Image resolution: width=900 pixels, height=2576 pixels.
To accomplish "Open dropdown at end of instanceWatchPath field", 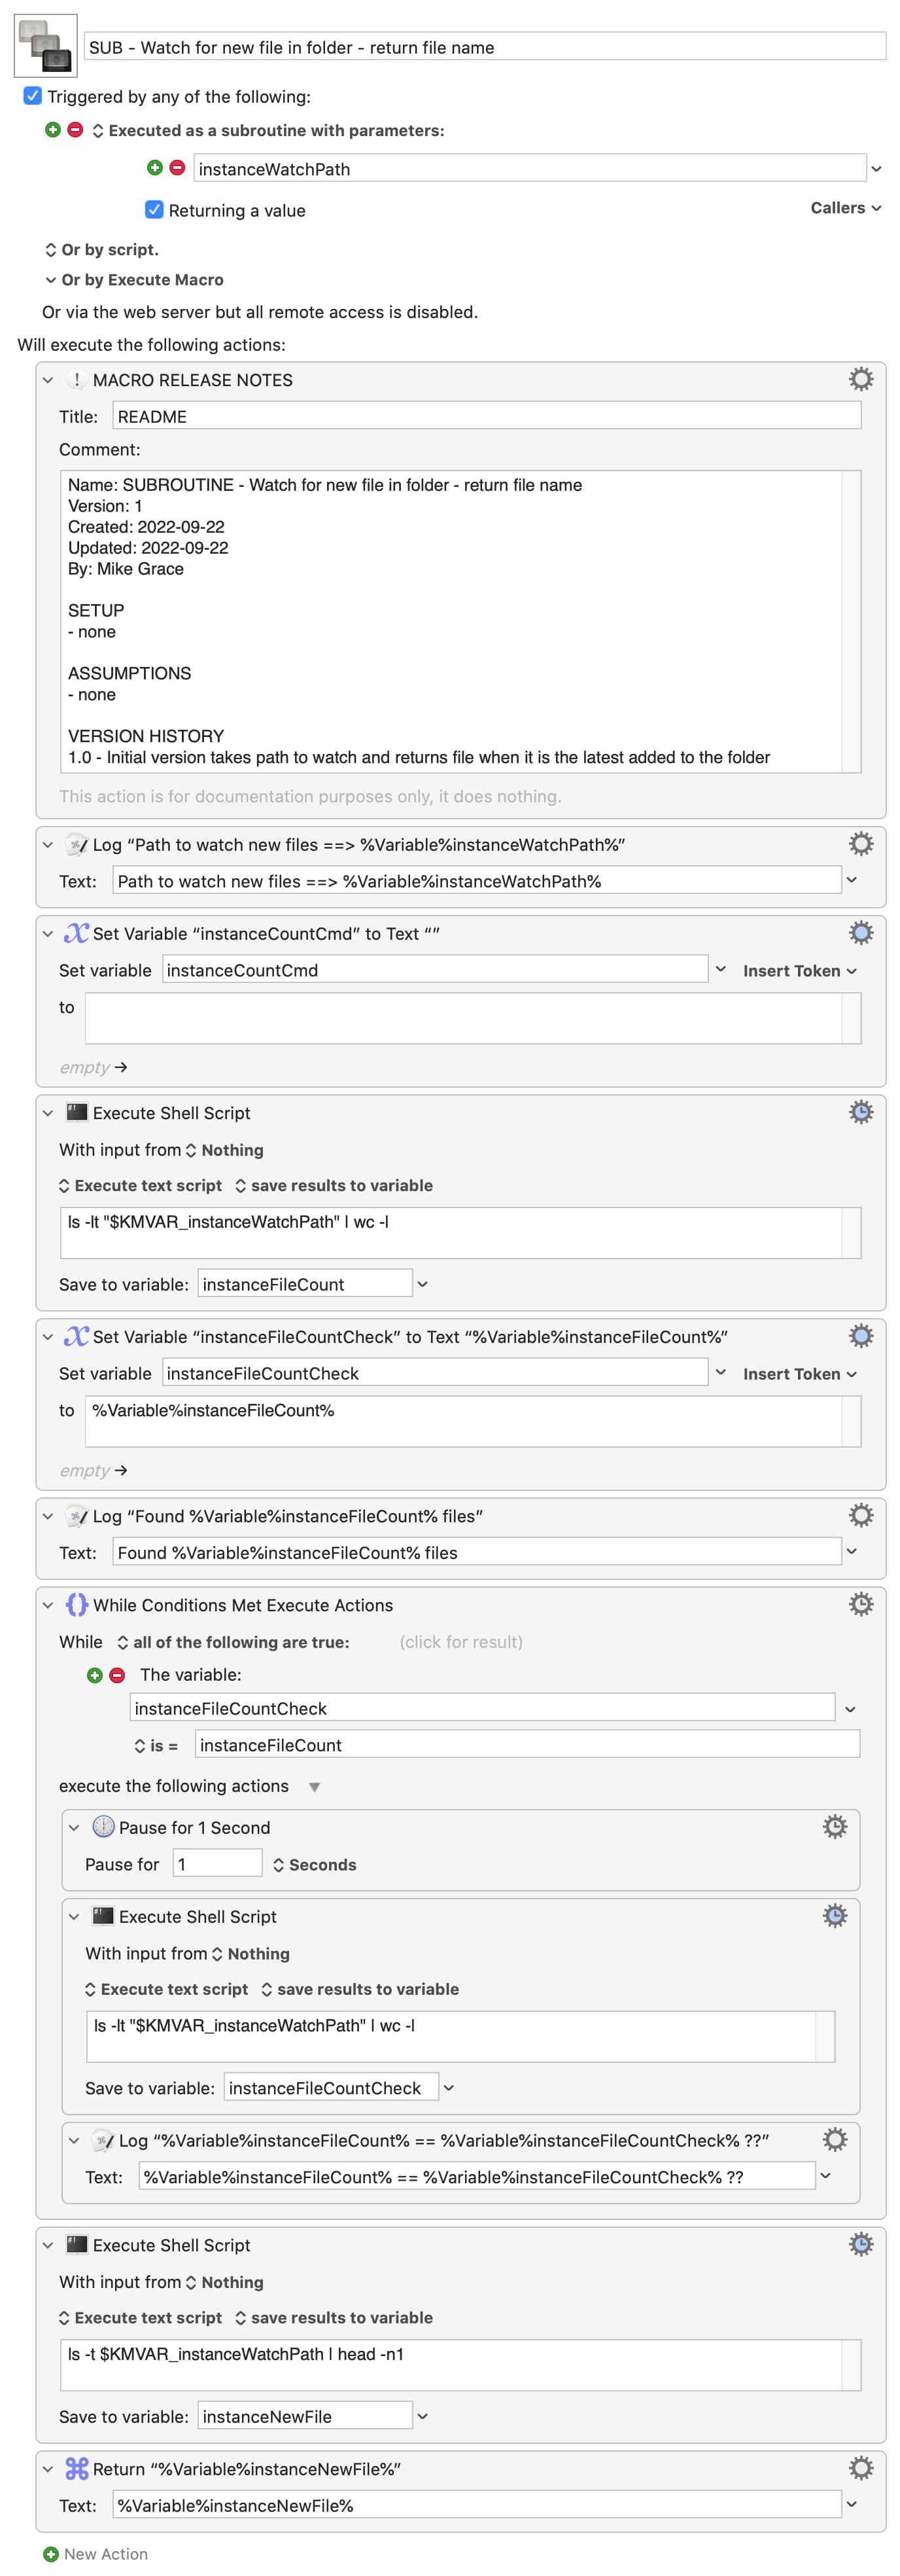I will click(x=876, y=169).
